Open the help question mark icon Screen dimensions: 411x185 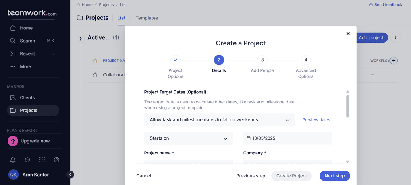57,160
